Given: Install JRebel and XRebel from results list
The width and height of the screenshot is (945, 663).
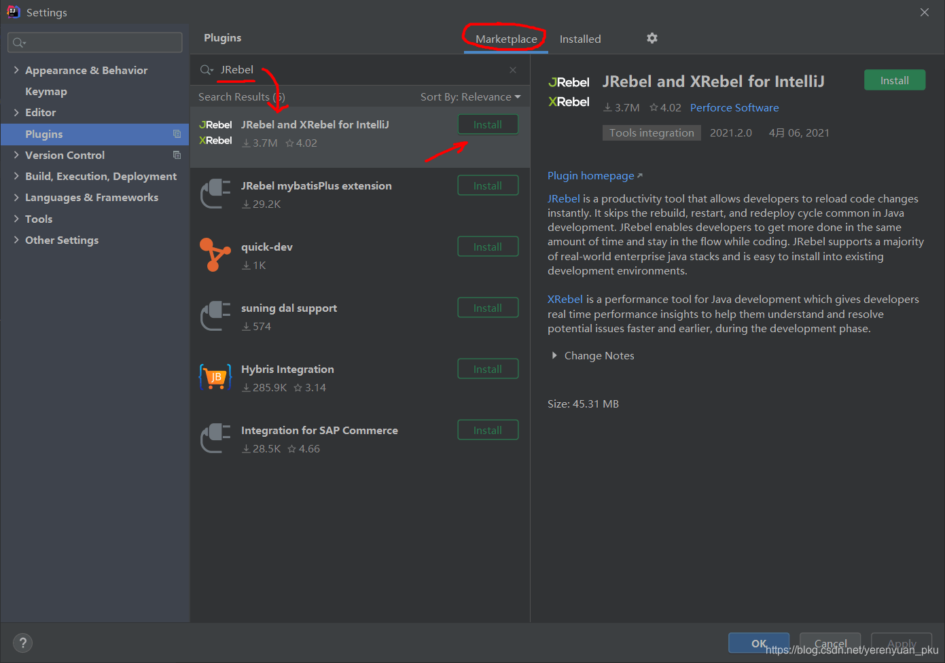Looking at the screenshot, I should click(488, 124).
